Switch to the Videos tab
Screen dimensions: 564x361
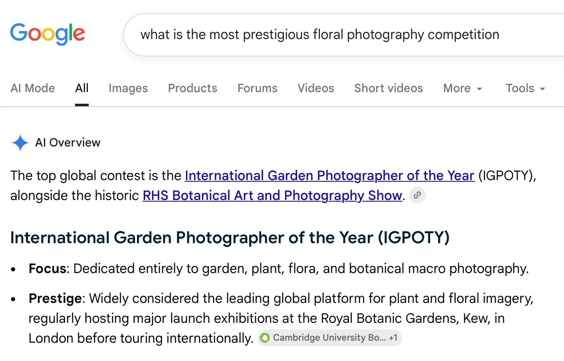tap(316, 88)
